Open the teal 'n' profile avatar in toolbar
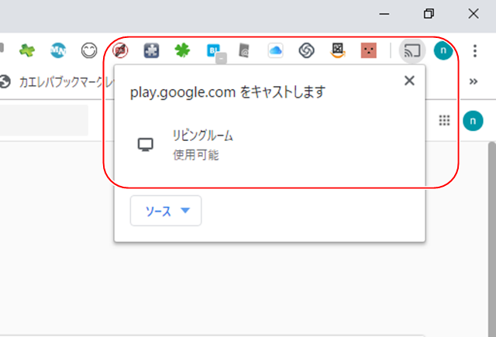This screenshot has width=496, height=337. tap(443, 50)
